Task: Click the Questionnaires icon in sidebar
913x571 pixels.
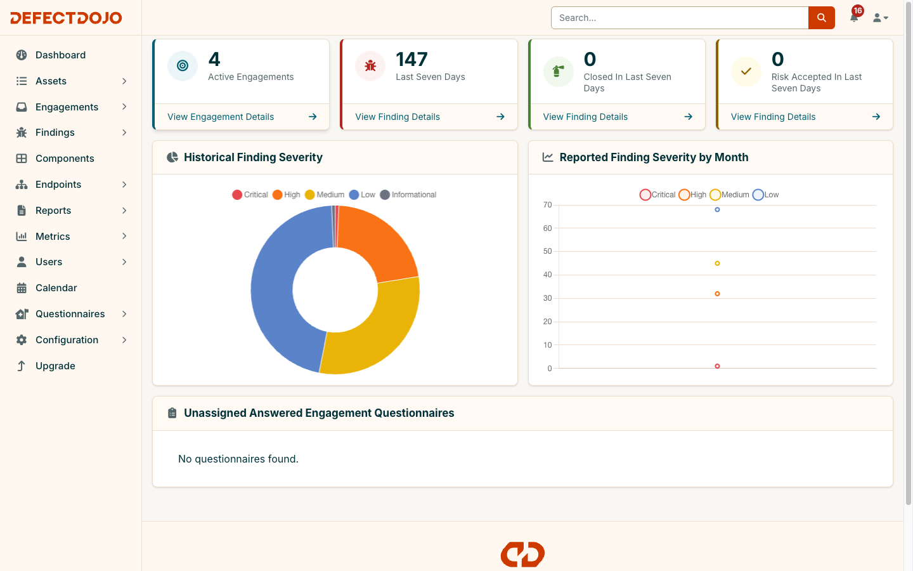Action: 22,314
